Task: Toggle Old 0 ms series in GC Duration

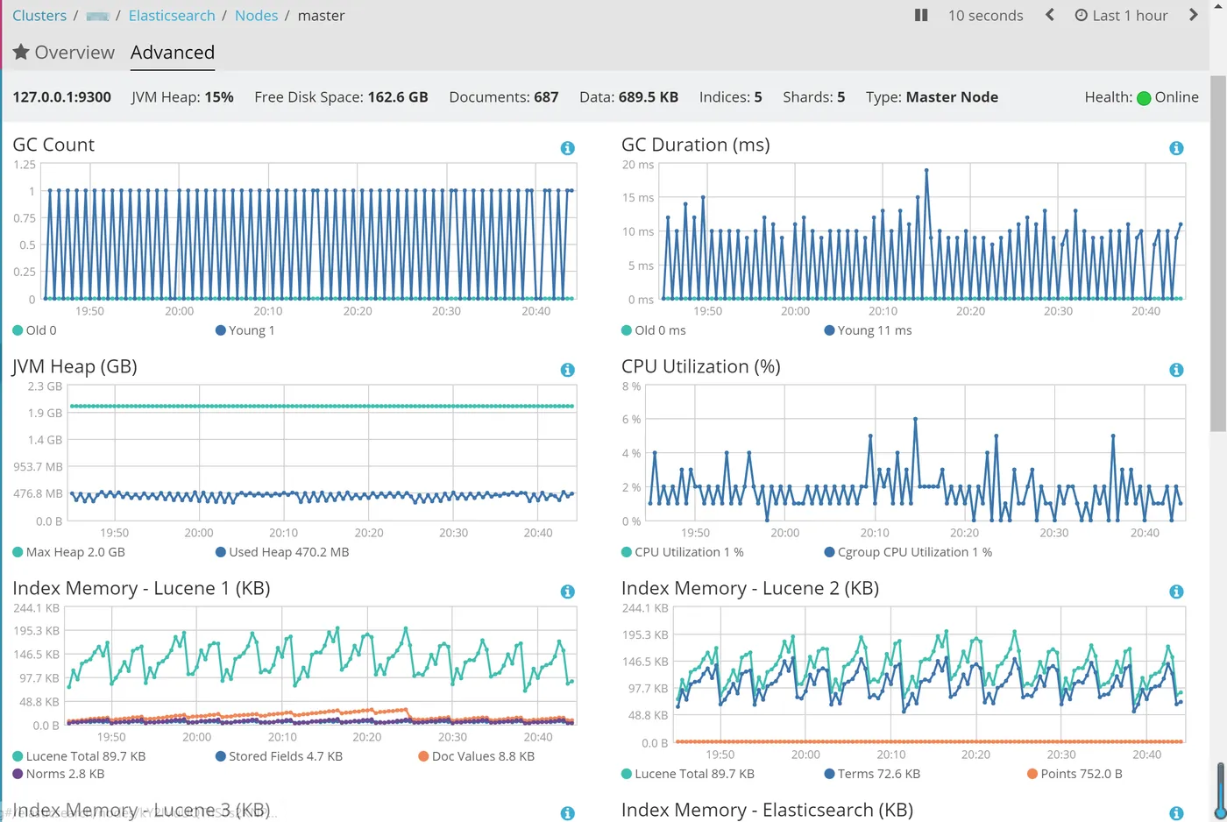Action: tap(653, 330)
